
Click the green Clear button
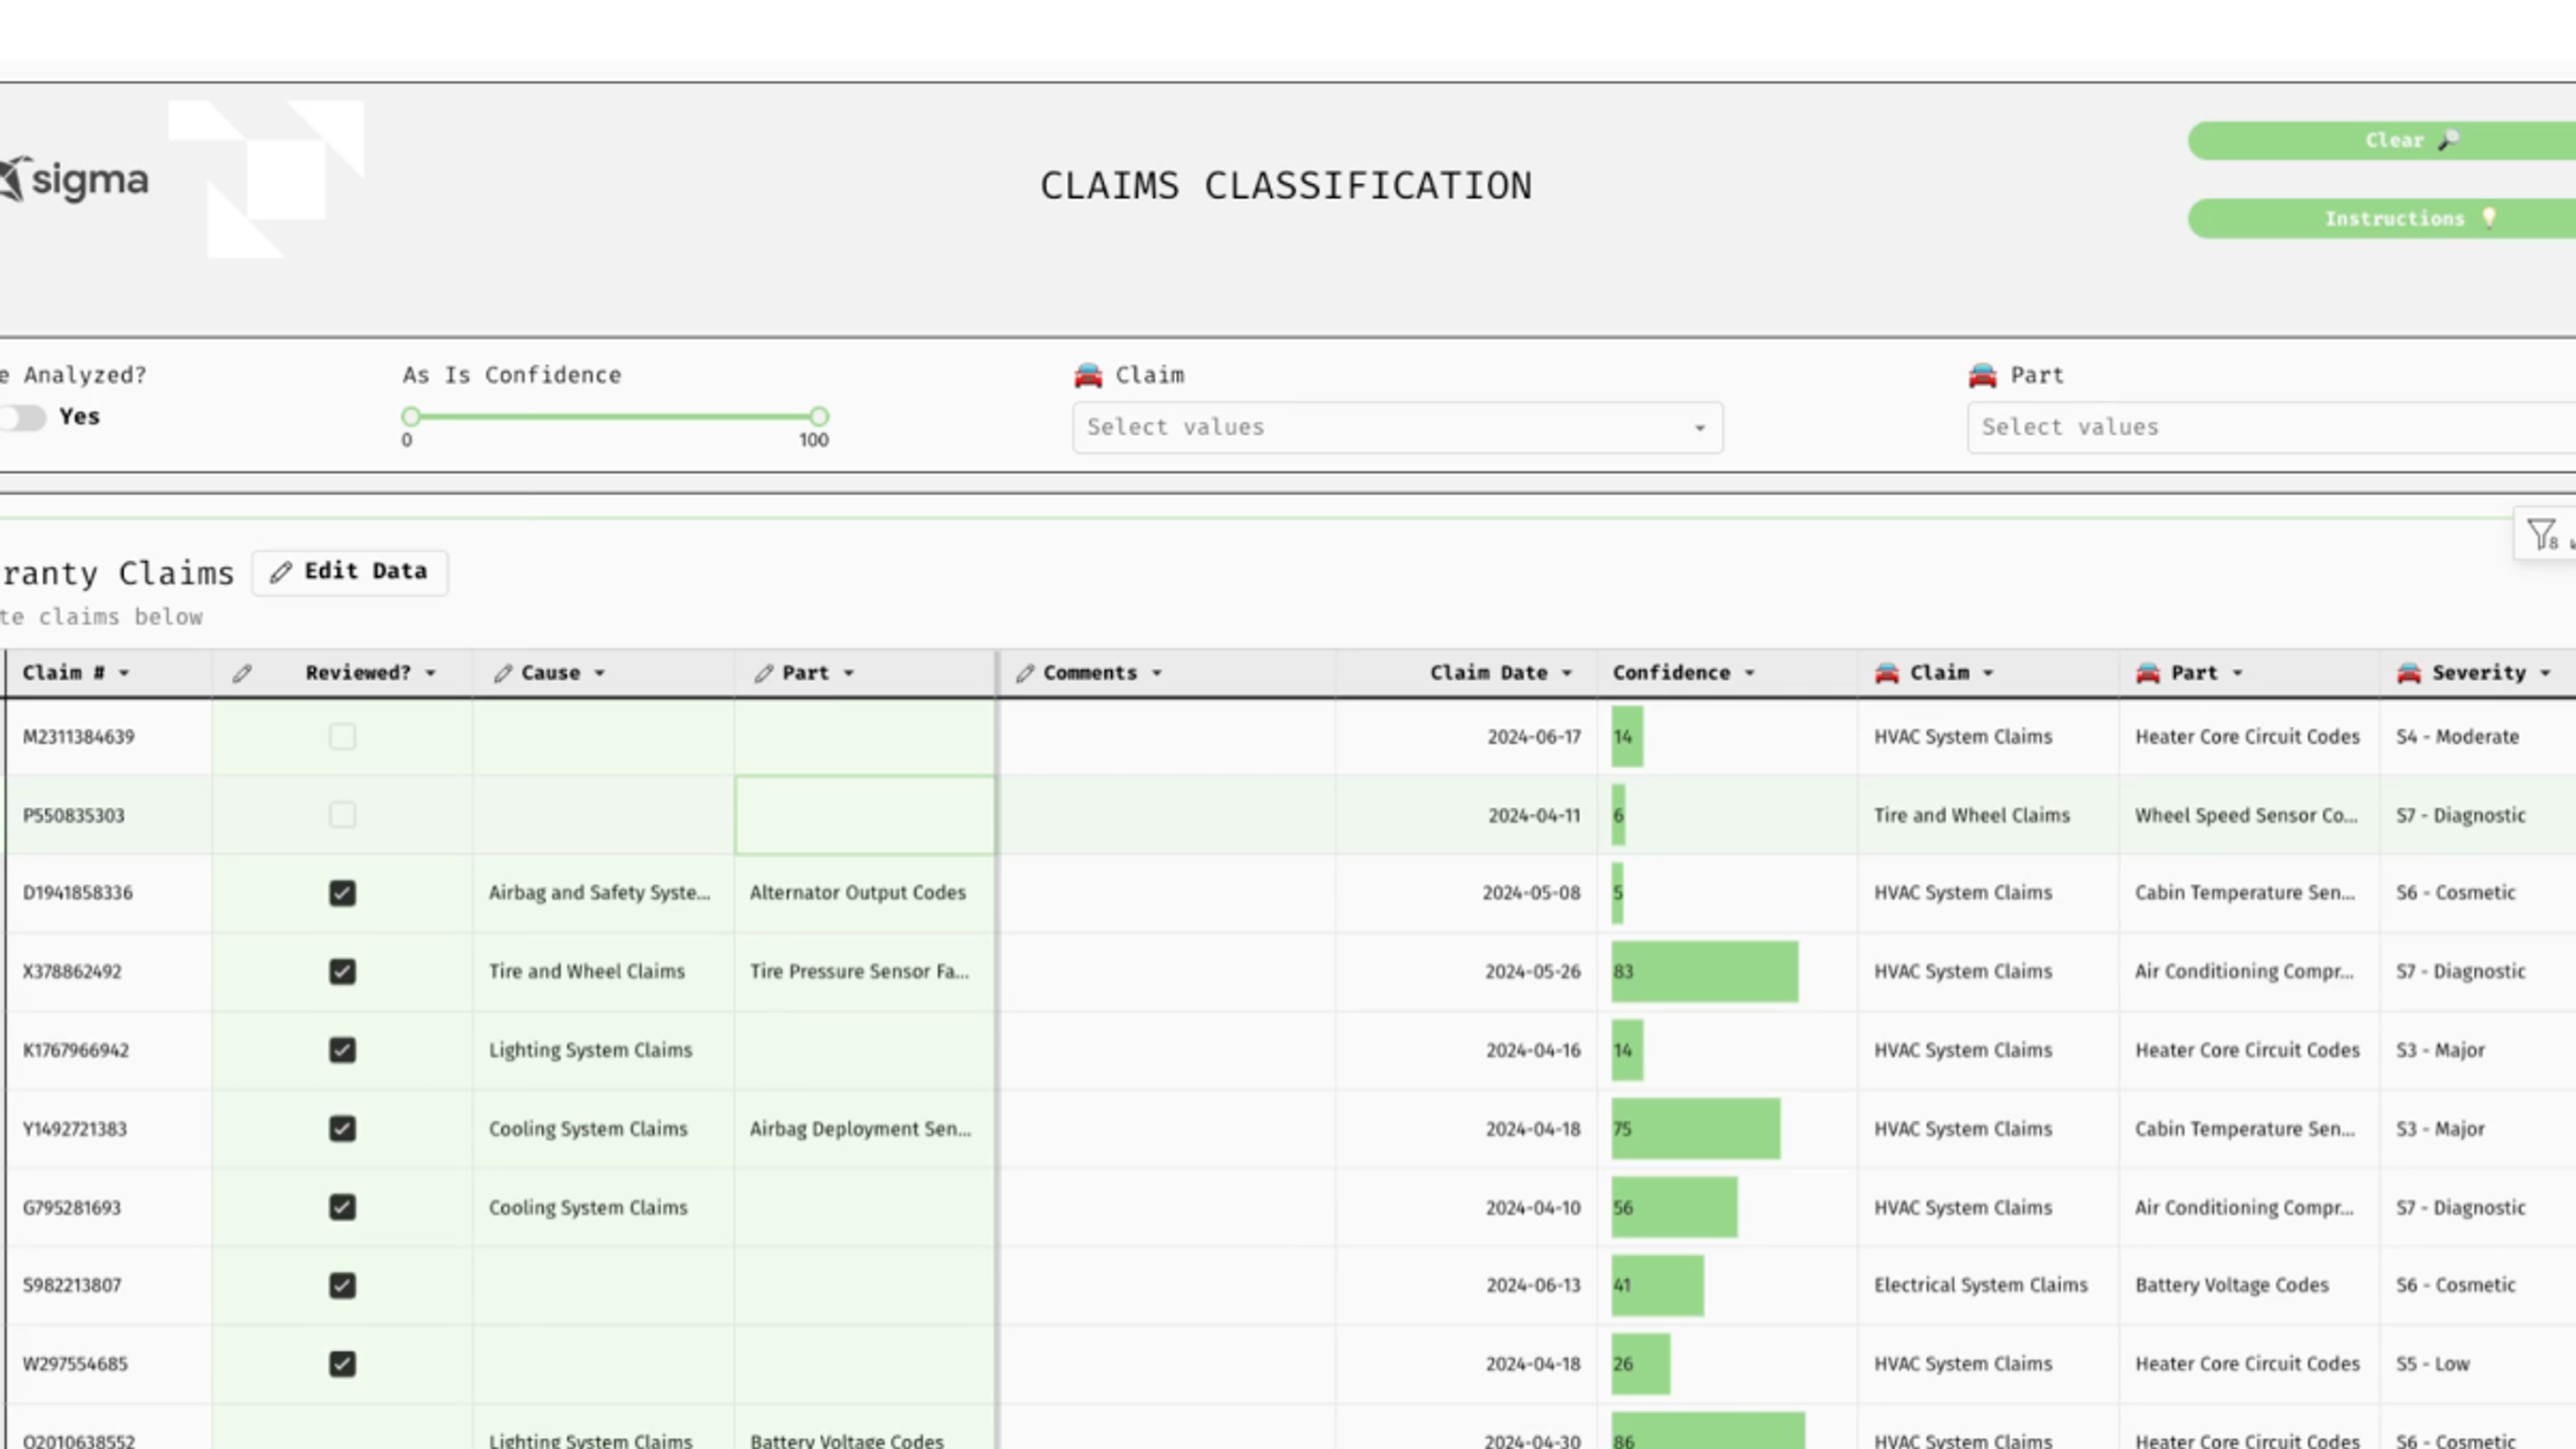(2382, 141)
